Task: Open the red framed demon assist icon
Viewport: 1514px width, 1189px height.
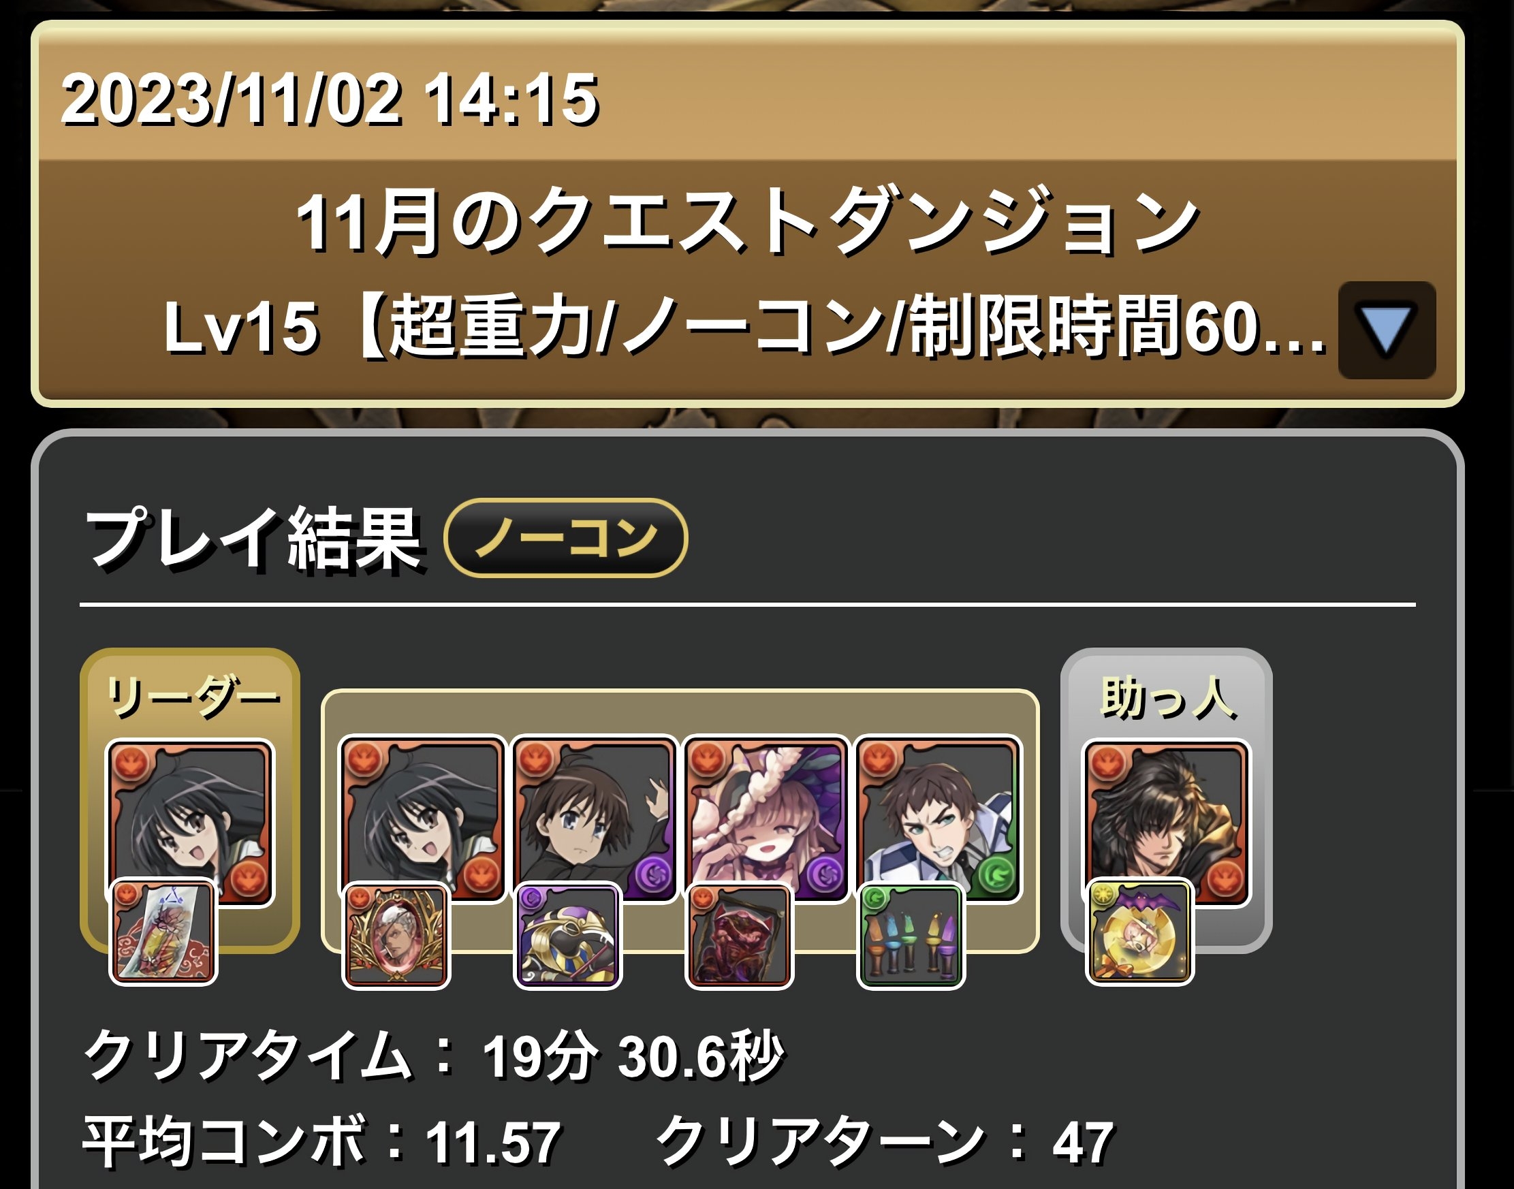Action: coord(739,936)
